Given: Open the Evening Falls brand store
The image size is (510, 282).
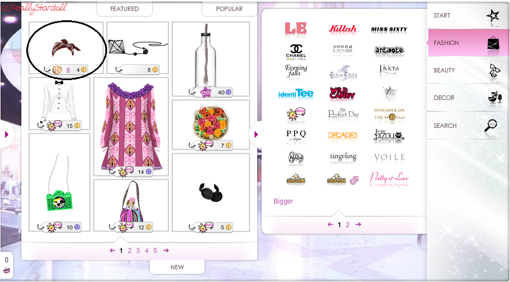Looking at the screenshot, I should [x=296, y=71].
